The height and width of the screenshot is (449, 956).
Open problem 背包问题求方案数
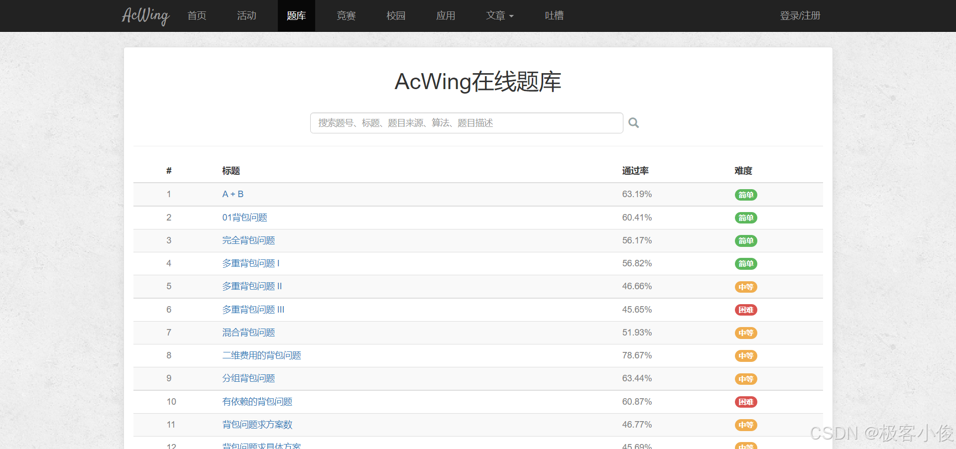coord(257,425)
